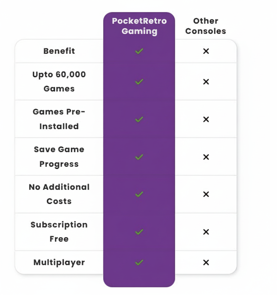277x295 pixels.
Task: Click the green checkmark for Subscription Free
Action: [x=139, y=232]
